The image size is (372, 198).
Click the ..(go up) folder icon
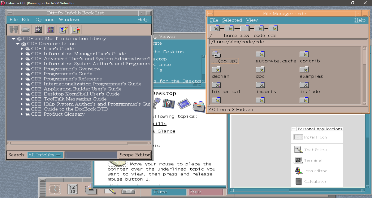click(x=217, y=55)
